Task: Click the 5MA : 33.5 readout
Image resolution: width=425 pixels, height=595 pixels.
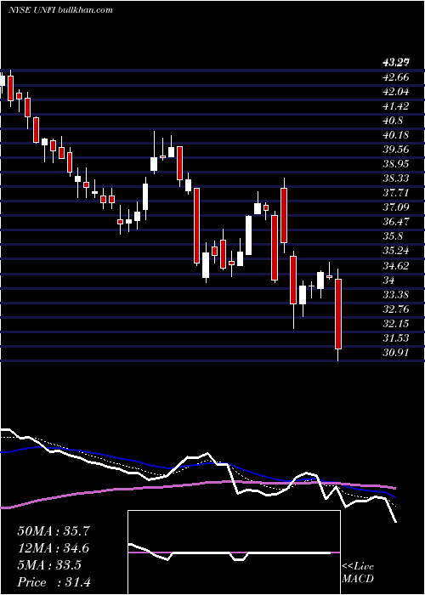Action: (x=49, y=565)
